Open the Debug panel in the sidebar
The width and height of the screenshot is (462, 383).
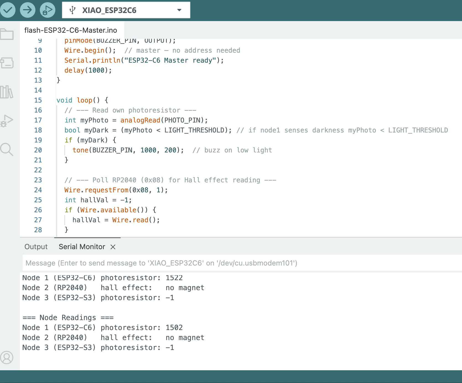coord(7,121)
